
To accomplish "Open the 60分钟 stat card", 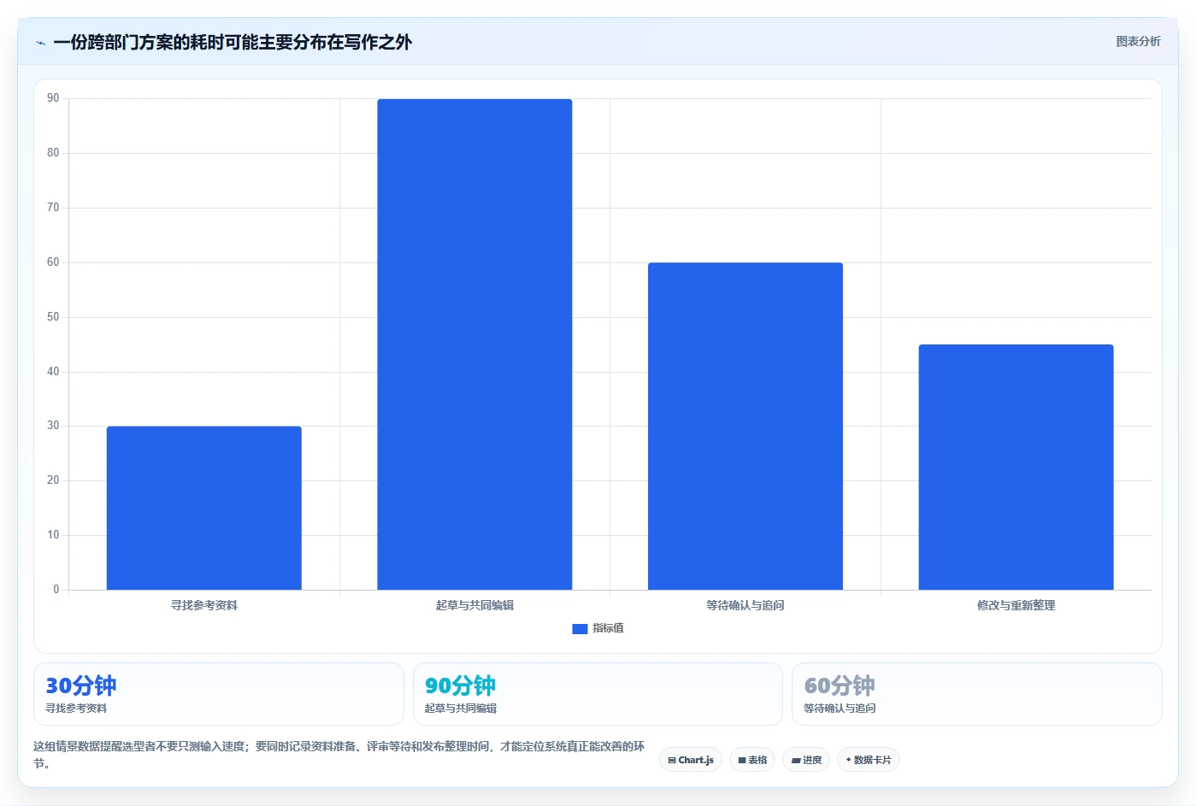I will click(977, 694).
